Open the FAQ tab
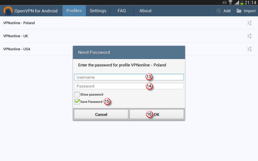 122,11
